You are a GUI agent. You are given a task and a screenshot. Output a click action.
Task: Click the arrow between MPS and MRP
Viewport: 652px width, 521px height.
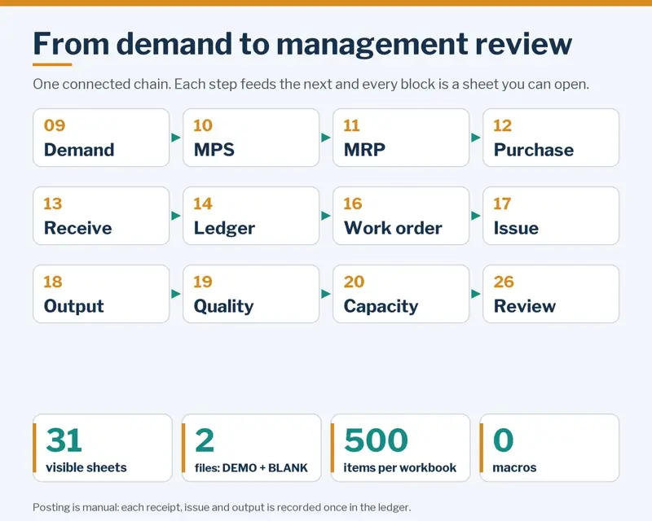326,138
